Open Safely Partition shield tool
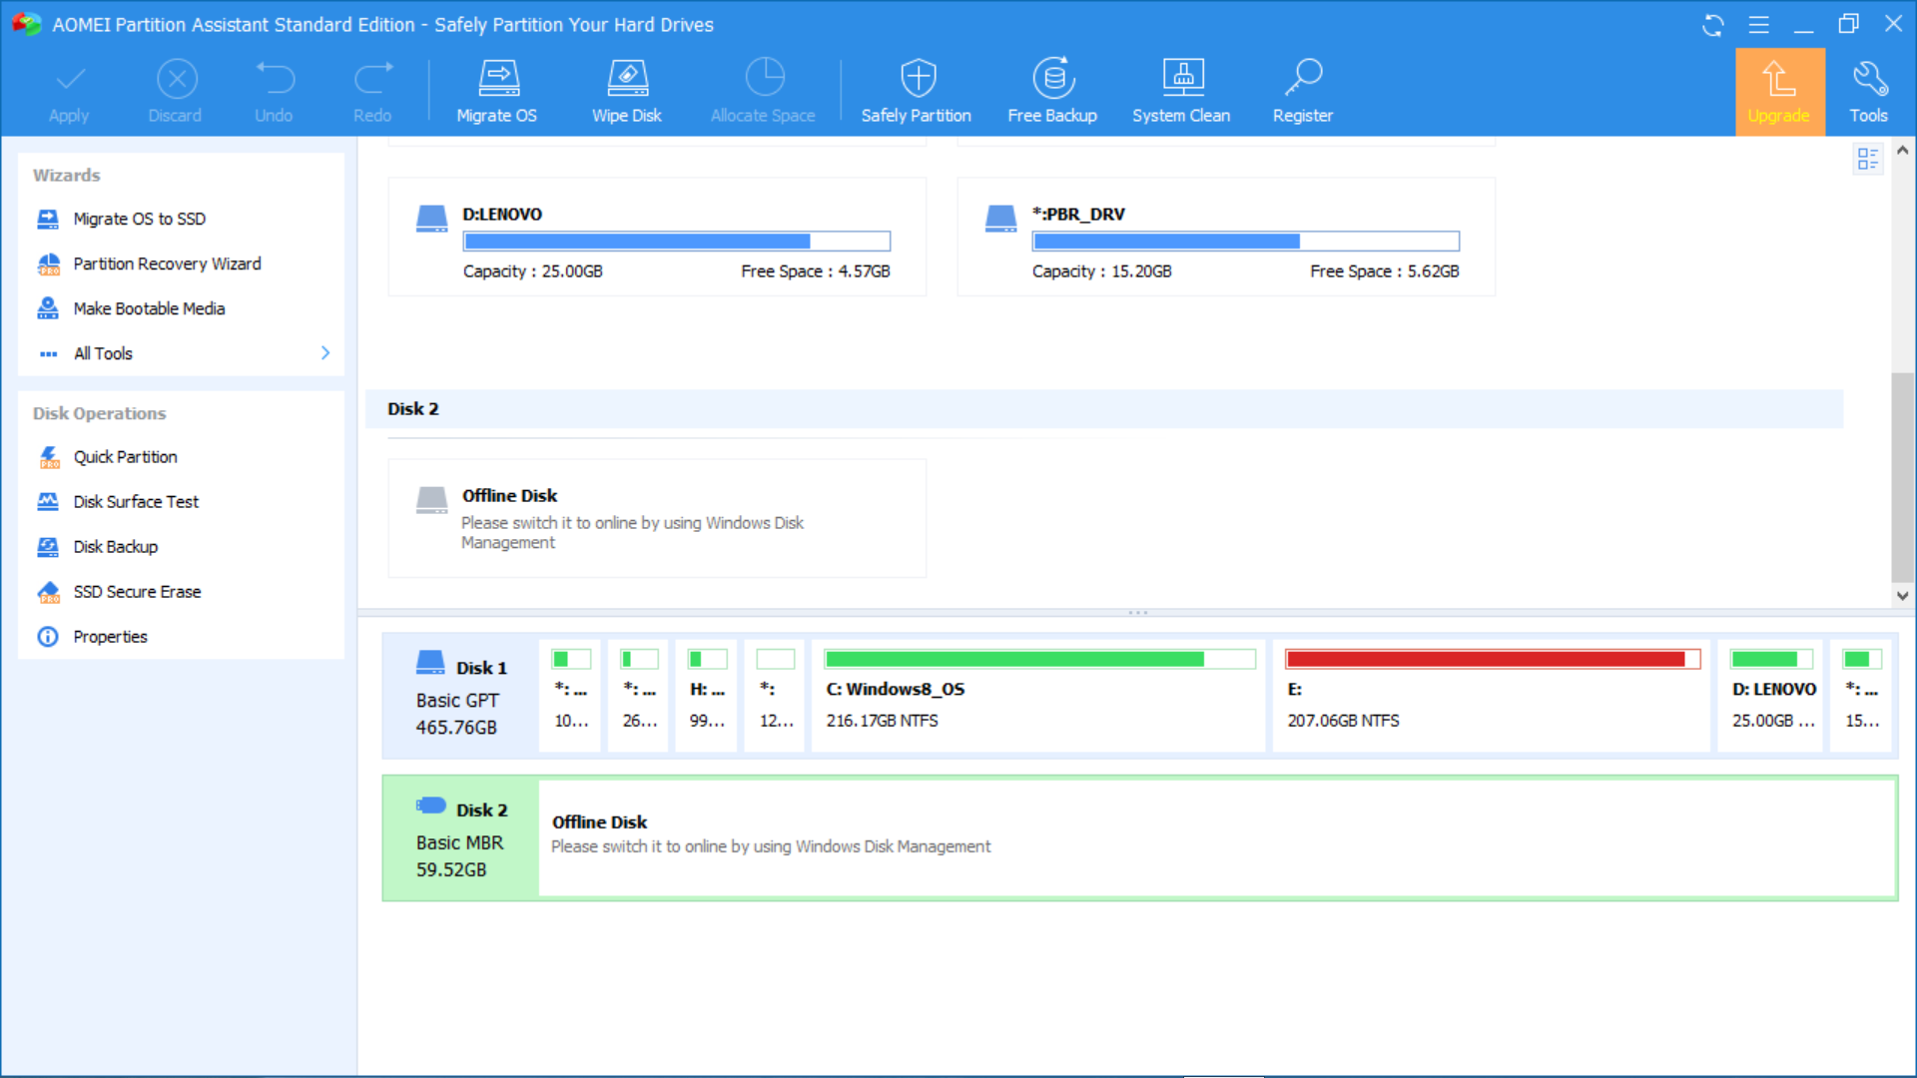 pyautogui.click(x=917, y=91)
